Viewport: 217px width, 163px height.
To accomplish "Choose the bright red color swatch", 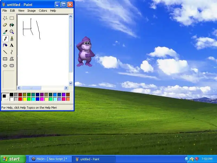I will click(x=20, y=99).
